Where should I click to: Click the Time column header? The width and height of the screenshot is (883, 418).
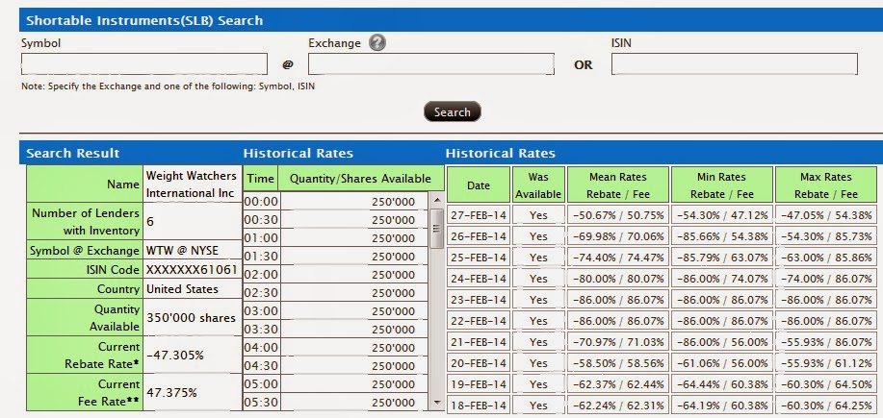click(x=261, y=179)
